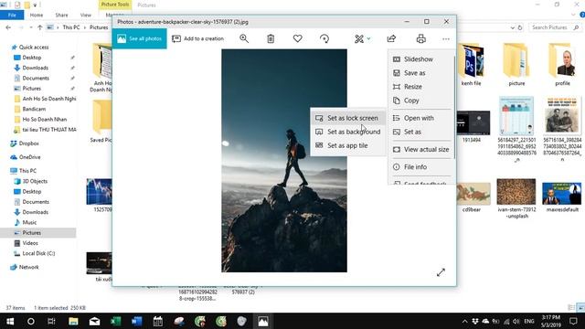Expand the Explorer address bar dropdown
The image size is (585, 329).
[512, 27]
